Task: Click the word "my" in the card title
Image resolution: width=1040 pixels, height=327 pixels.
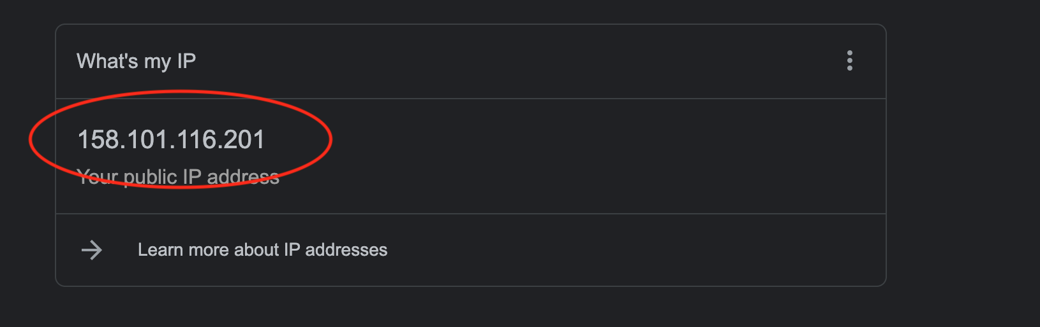Action: tap(157, 62)
